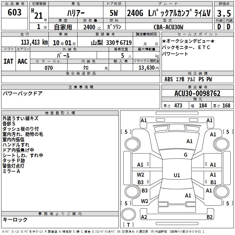Select the car name ハリアー

point(76,13)
